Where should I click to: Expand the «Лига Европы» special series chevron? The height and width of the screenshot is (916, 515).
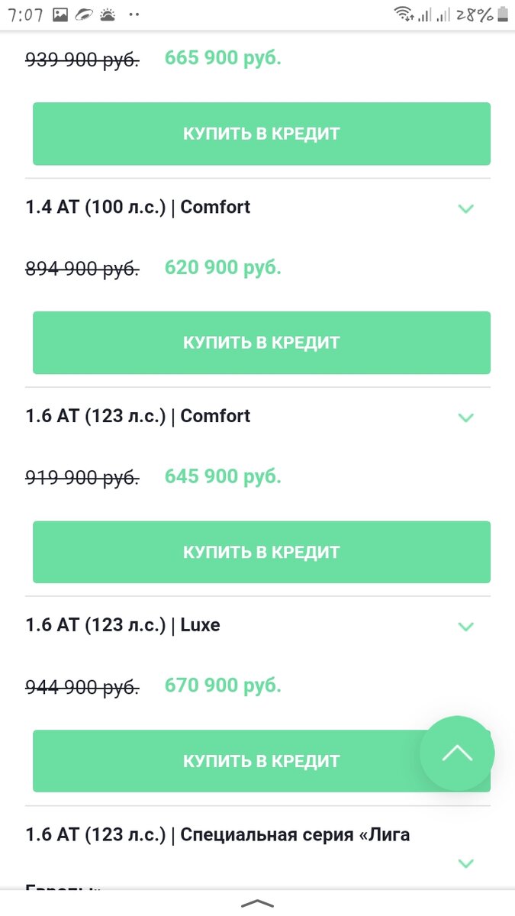465,863
